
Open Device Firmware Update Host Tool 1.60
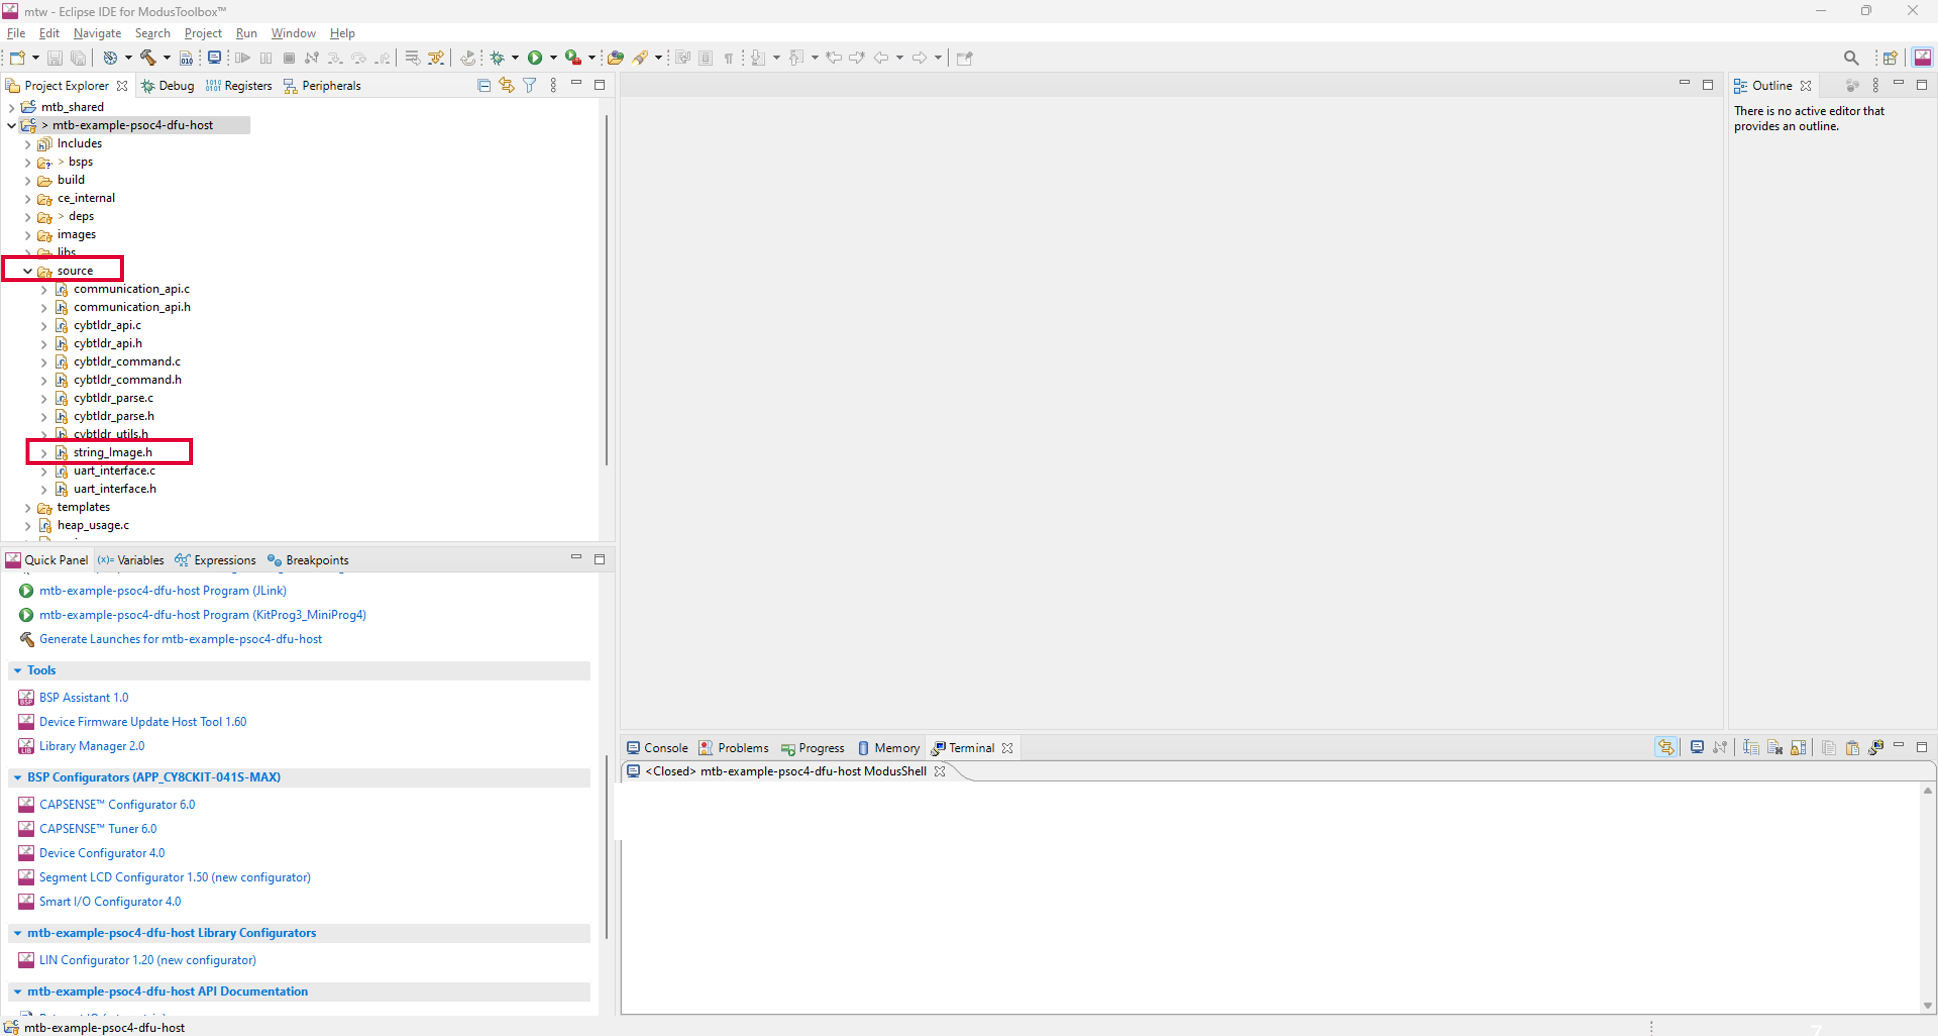(x=143, y=721)
